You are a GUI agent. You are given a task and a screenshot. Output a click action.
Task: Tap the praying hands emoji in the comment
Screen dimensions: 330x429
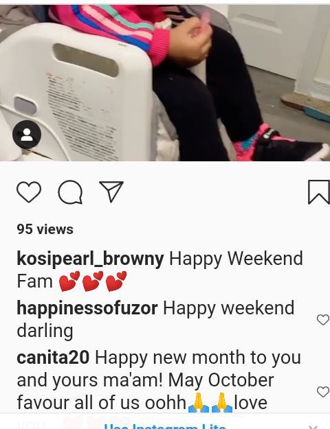[x=210, y=403]
